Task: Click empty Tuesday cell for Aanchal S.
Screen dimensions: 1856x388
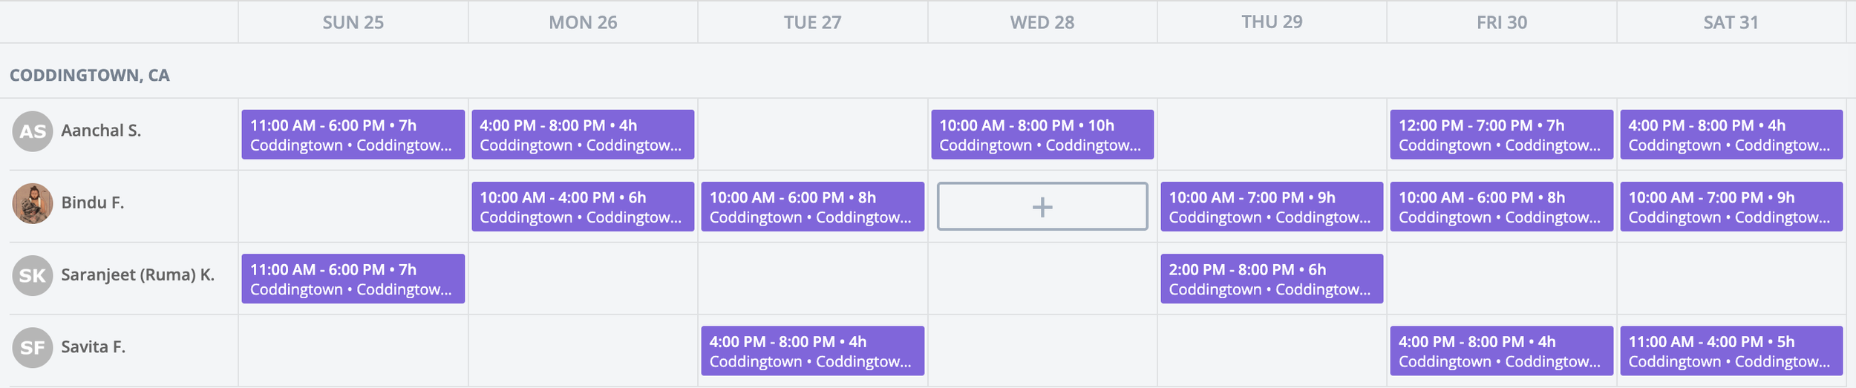Action: (813, 134)
